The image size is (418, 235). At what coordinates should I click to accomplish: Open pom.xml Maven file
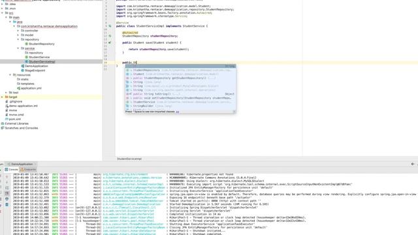[14, 119]
